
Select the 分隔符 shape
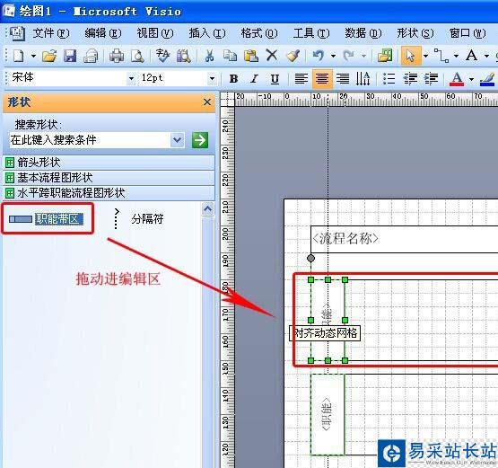point(138,219)
